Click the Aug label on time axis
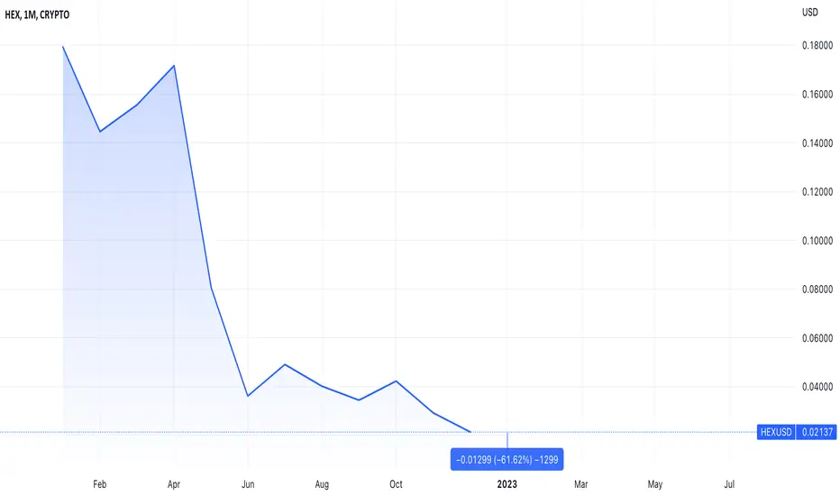 (322, 484)
